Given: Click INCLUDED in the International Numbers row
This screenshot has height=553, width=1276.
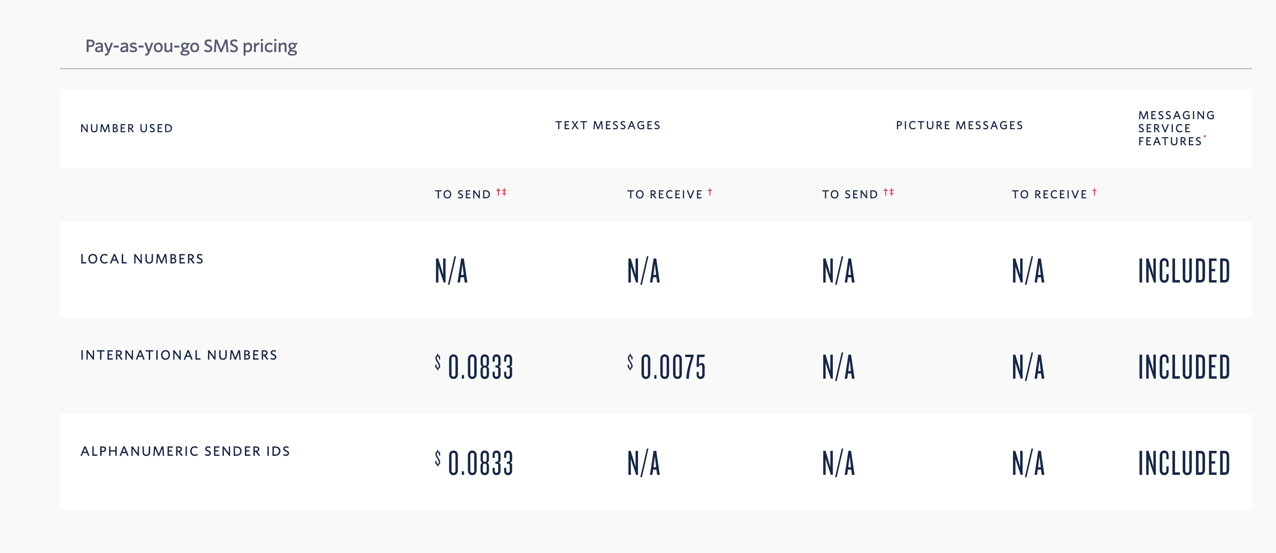Looking at the screenshot, I should pos(1184,367).
